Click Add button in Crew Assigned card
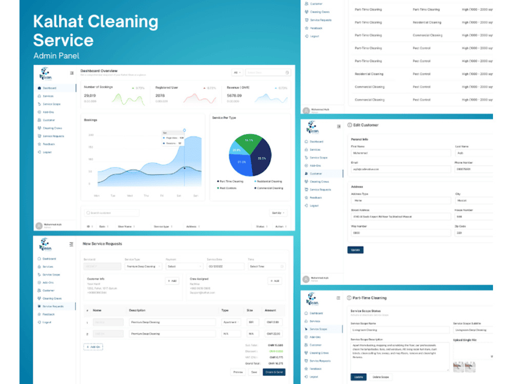513x384 pixels. pos(275,281)
